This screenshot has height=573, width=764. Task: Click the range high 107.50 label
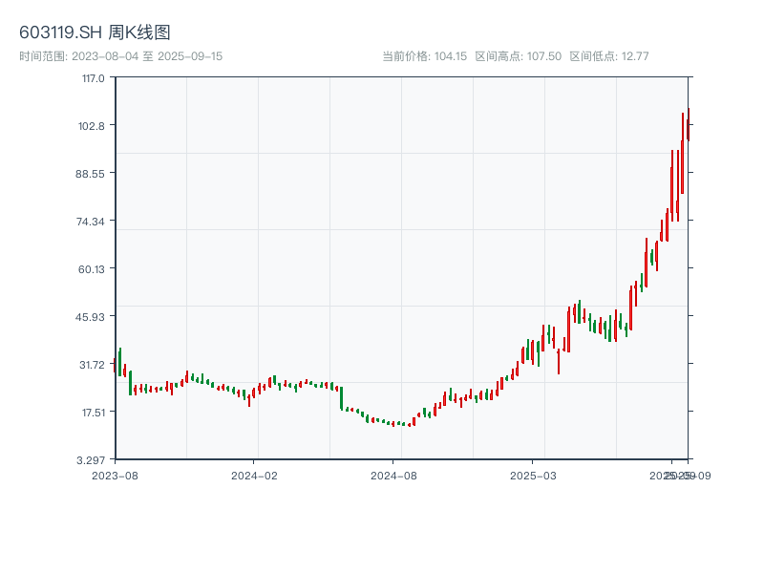click(519, 56)
